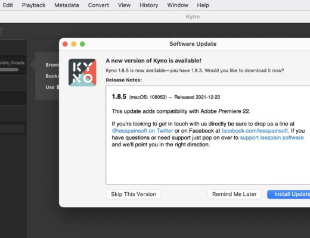Click Remind Me Later button
310x238 pixels.
click(234, 194)
